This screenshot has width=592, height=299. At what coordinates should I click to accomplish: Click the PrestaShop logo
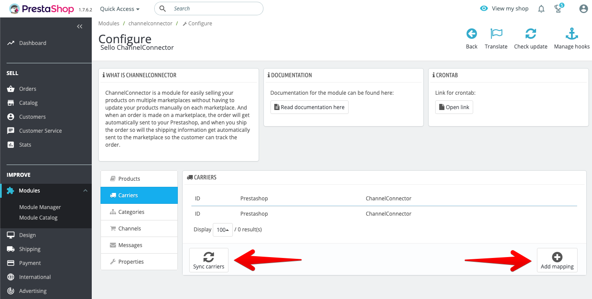(x=42, y=9)
